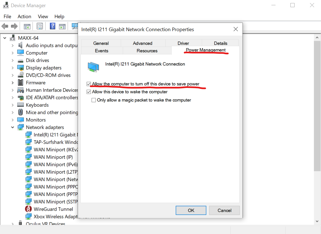Close the Network Connection Properties dialog
Screen dimensions: 321x234
pos(236,29)
